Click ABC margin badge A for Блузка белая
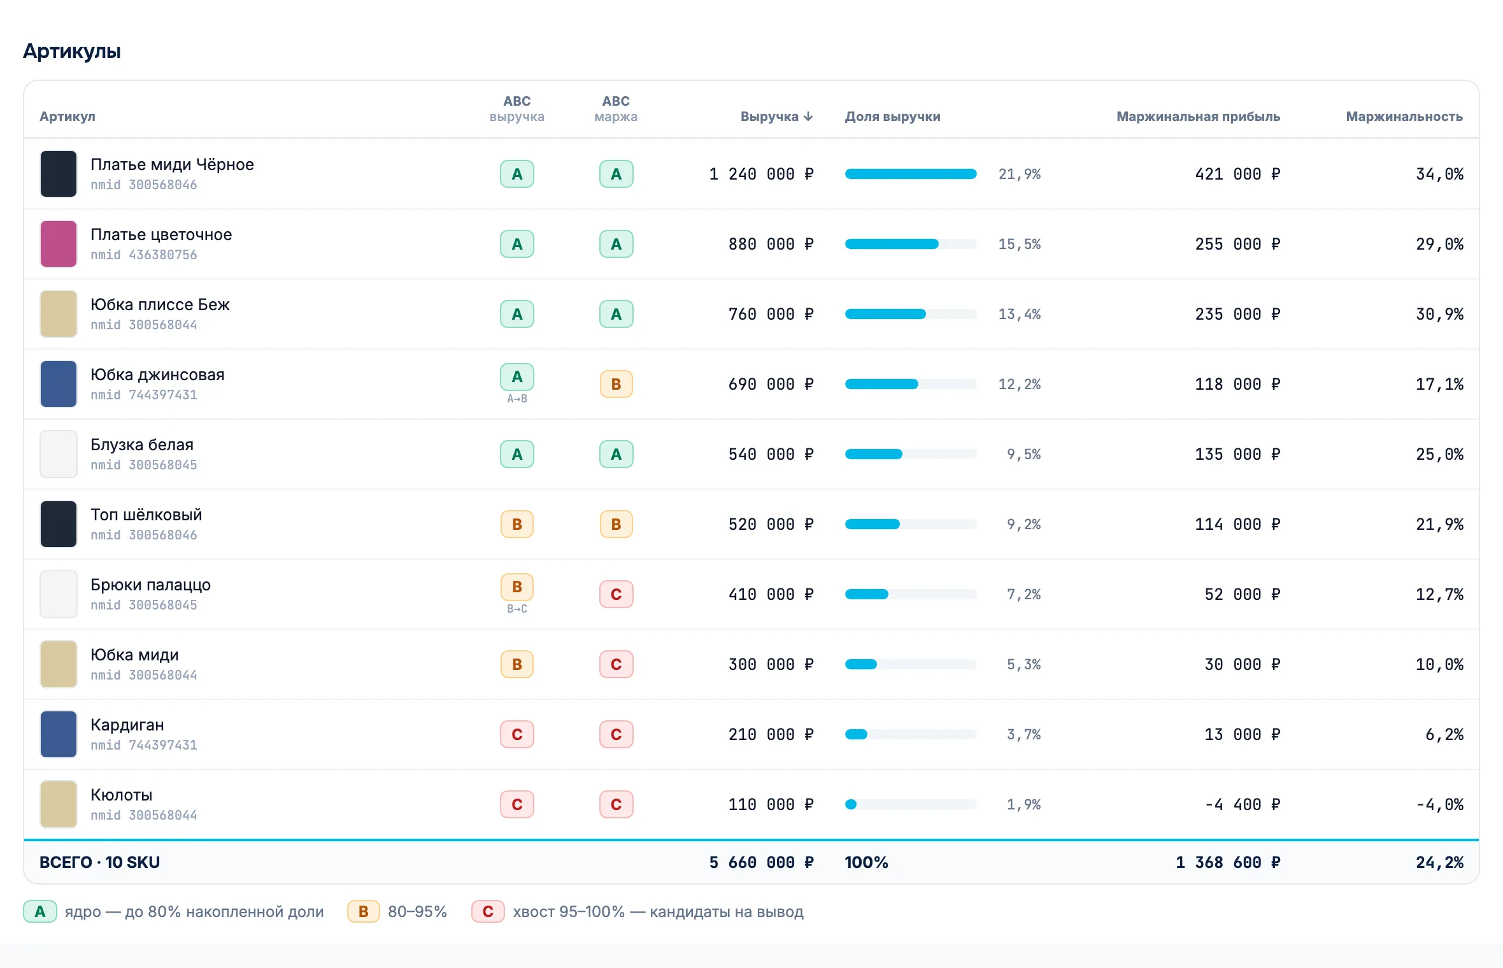 click(616, 454)
